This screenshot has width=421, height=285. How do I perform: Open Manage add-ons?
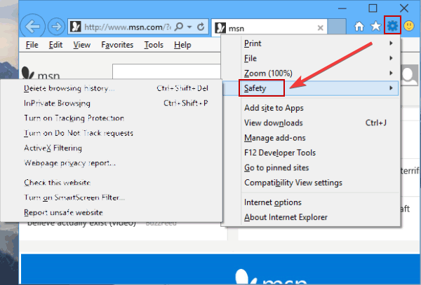[311, 138]
